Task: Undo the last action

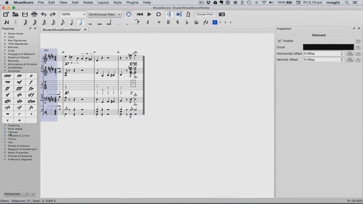Action: click(44, 14)
